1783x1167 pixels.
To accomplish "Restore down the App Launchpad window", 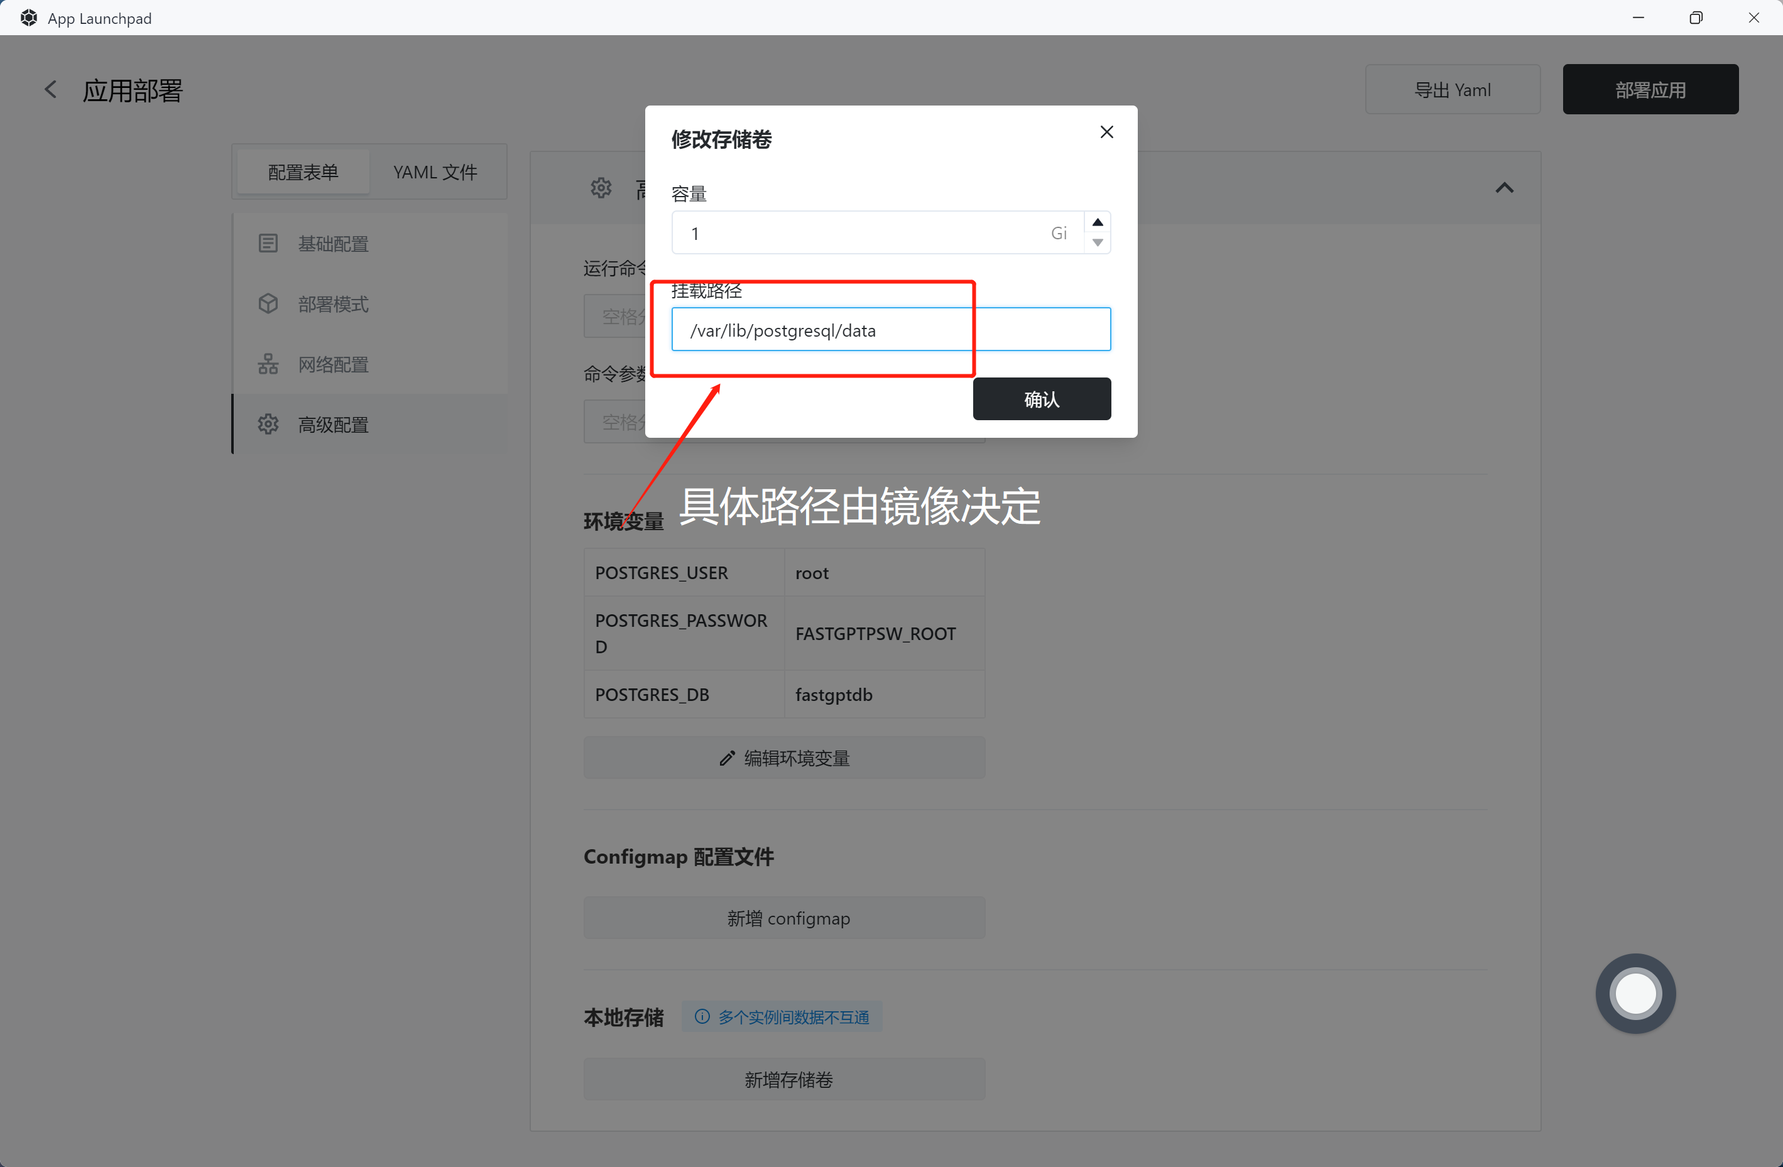I will click(x=1696, y=18).
